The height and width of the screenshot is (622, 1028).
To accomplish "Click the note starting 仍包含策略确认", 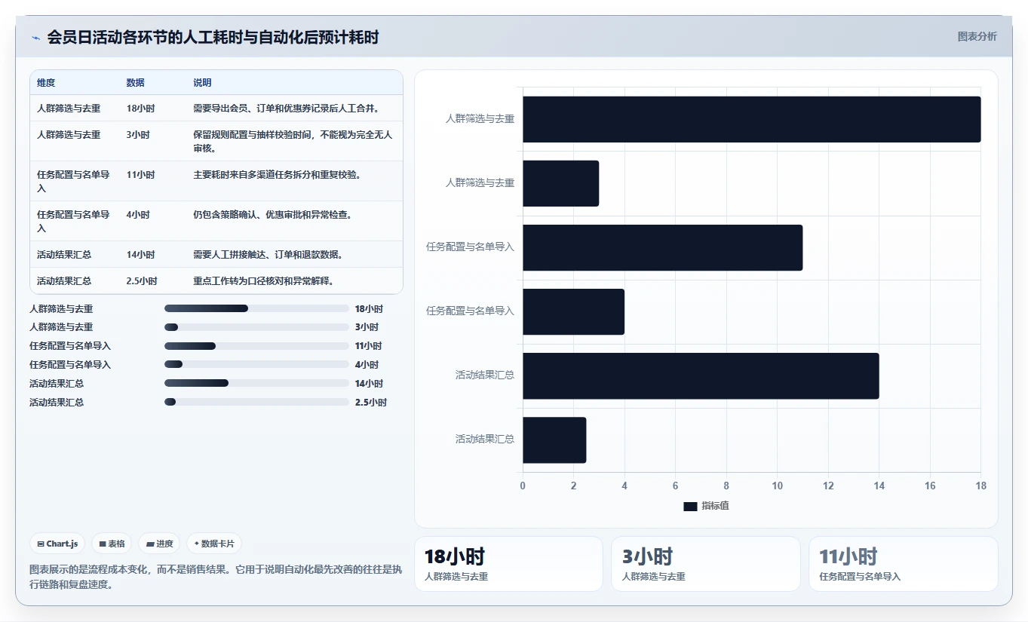I will point(272,215).
